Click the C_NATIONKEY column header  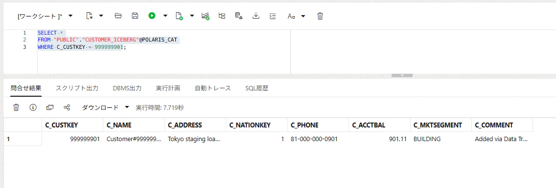click(x=256, y=125)
